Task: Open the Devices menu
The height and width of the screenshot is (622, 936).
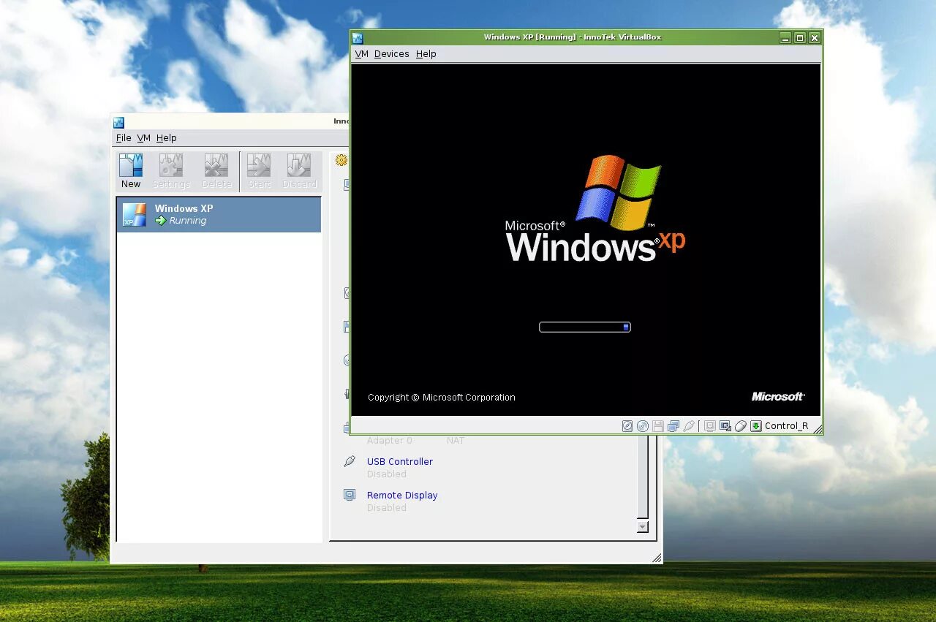Action: [x=392, y=53]
